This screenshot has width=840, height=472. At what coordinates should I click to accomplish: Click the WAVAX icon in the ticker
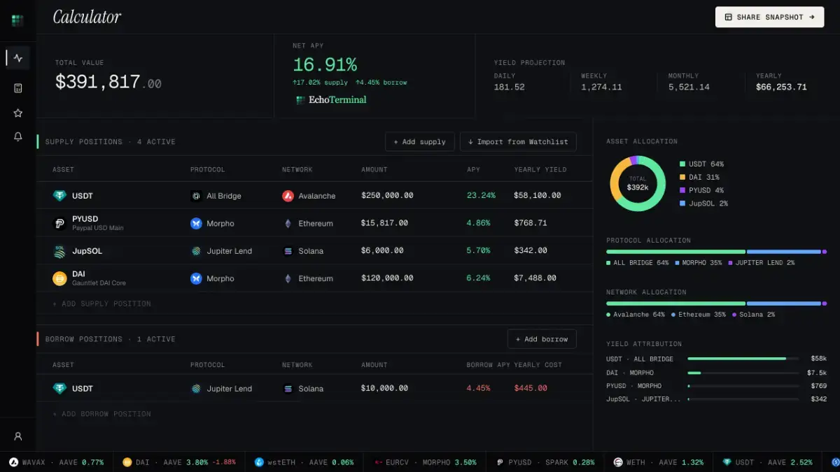(x=13, y=462)
